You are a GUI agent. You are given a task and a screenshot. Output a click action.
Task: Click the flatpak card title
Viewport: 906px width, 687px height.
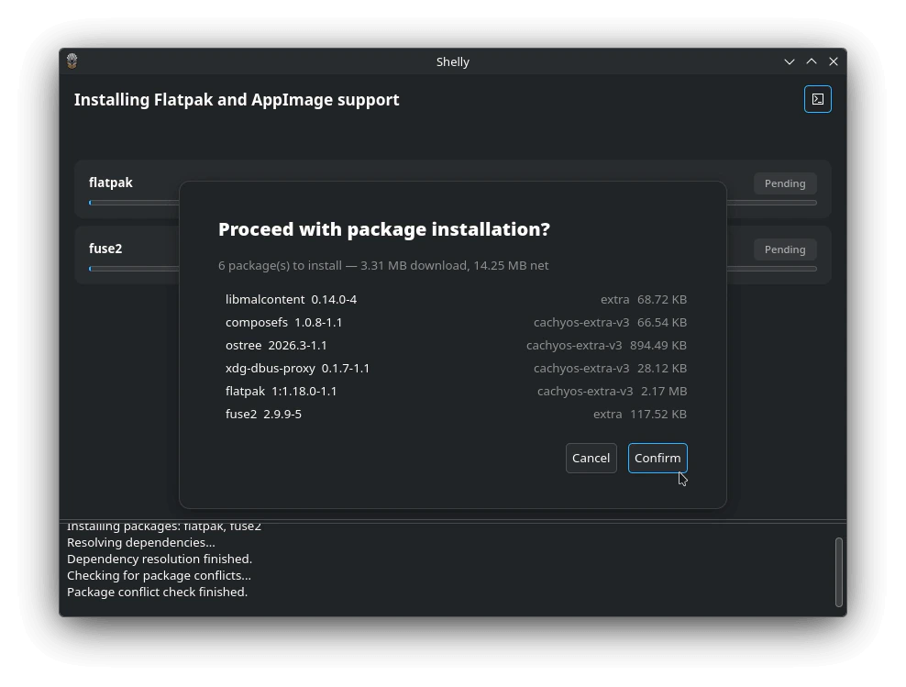pyautogui.click(x=110, y=183)
